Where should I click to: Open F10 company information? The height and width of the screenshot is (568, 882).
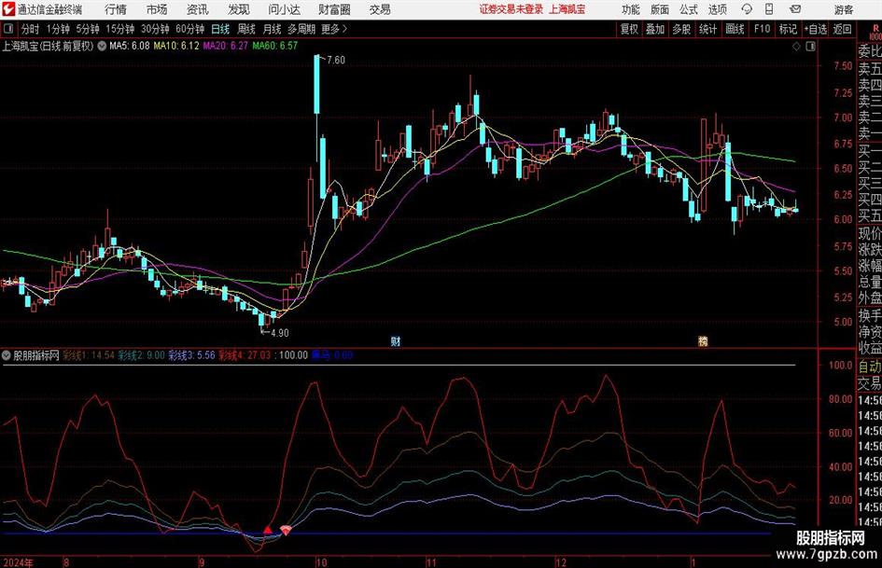click(763, 29)
